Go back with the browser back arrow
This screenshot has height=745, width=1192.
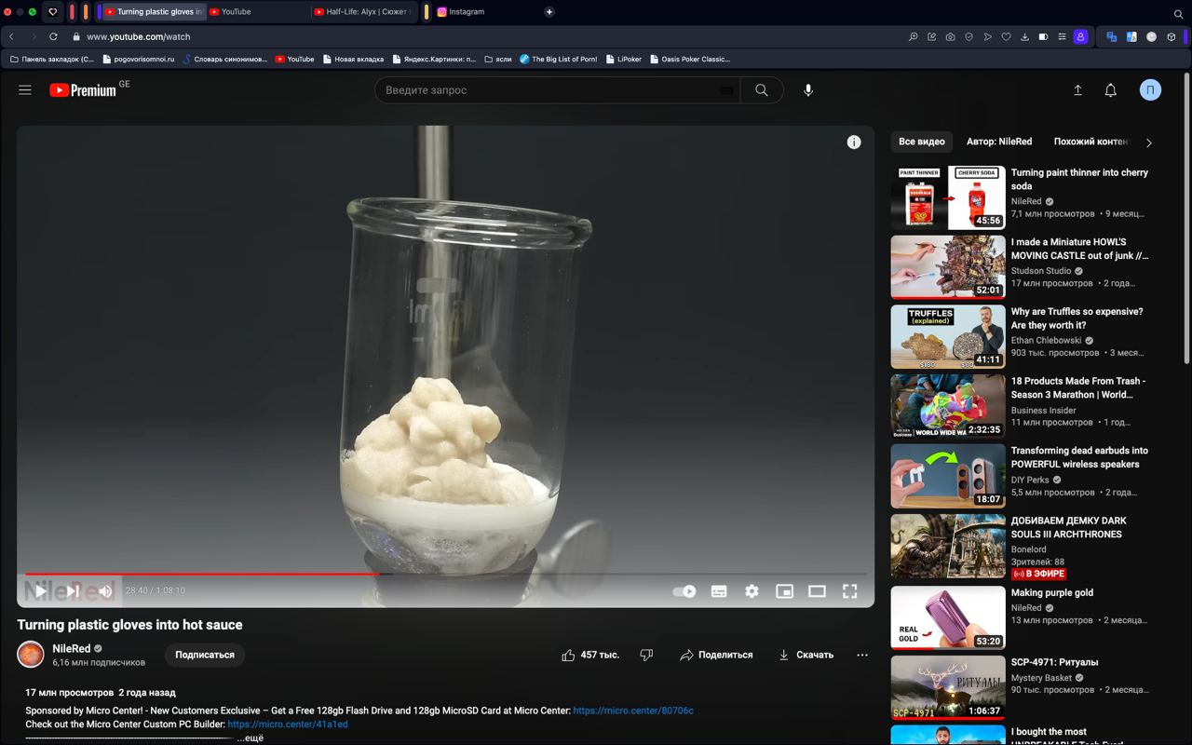pyautogui.click(x=11, y=36)
